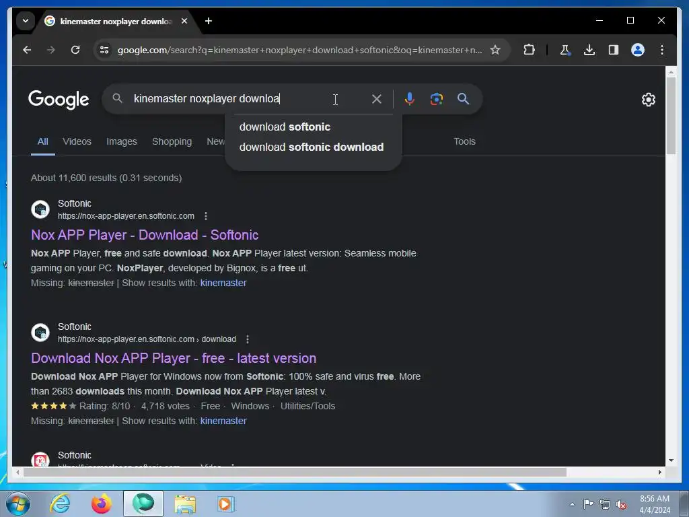Select the All results tab
Viewport: 689px width, 517px height.
(x=42, y=141)
